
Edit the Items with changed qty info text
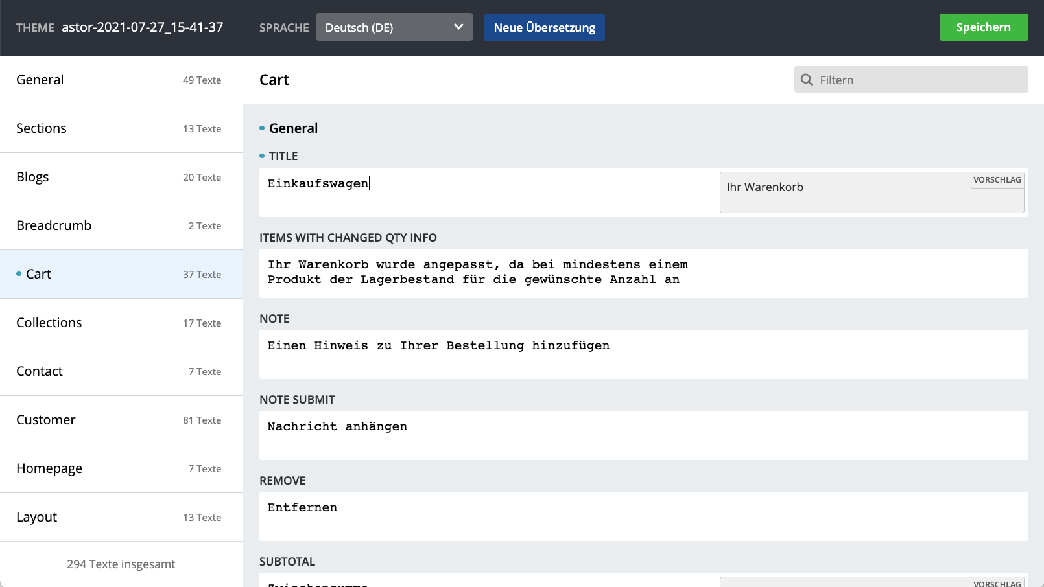[x=644, y=273]
